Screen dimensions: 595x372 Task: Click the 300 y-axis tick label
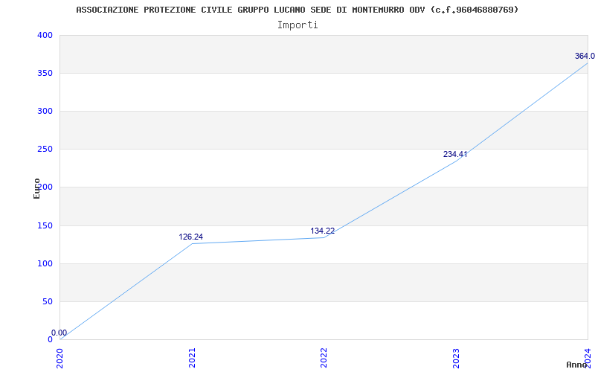pyautogui.click(x=45, y=111)
